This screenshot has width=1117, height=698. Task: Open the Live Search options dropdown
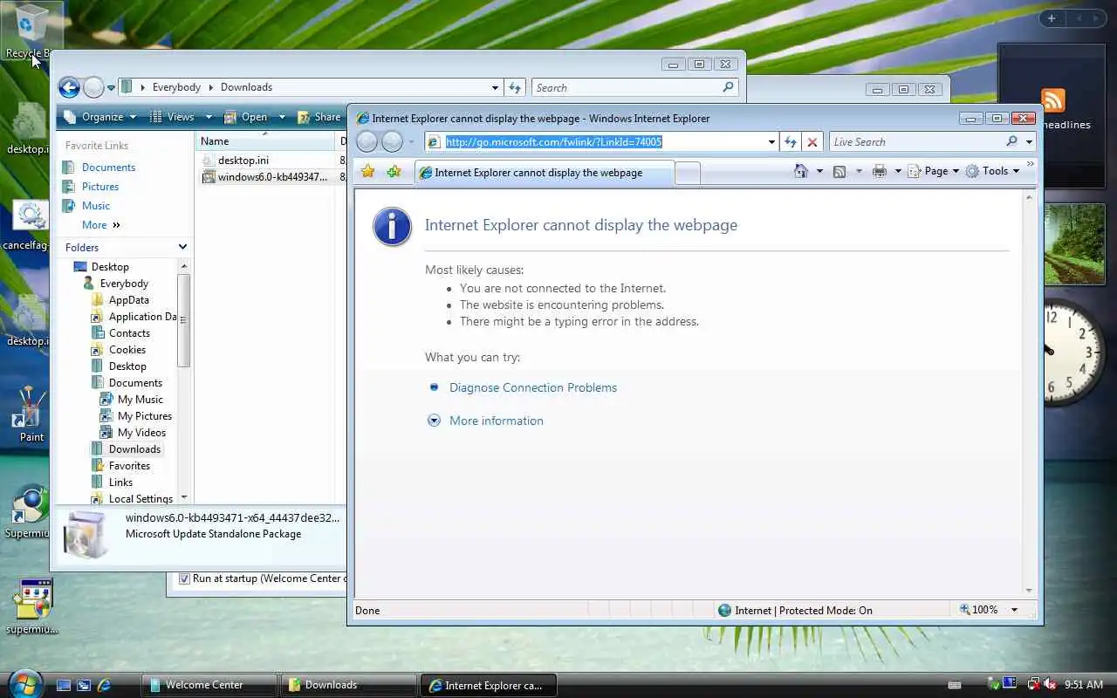(1029, 142)
